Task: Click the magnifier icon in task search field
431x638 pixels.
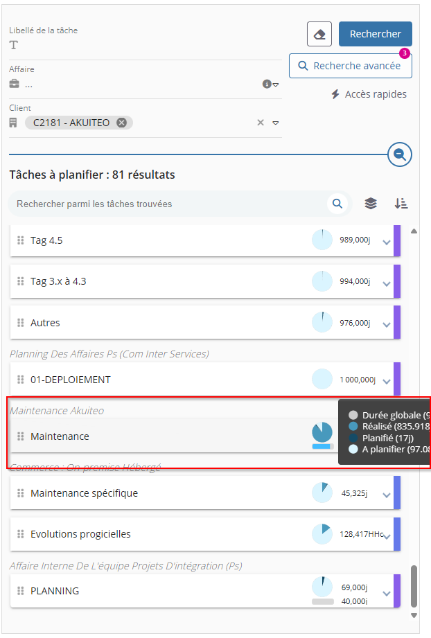Action: (337, 204)
